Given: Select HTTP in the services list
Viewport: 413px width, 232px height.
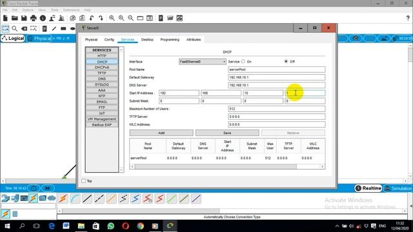Looking at the screenshot, I should tap(102, 56).
